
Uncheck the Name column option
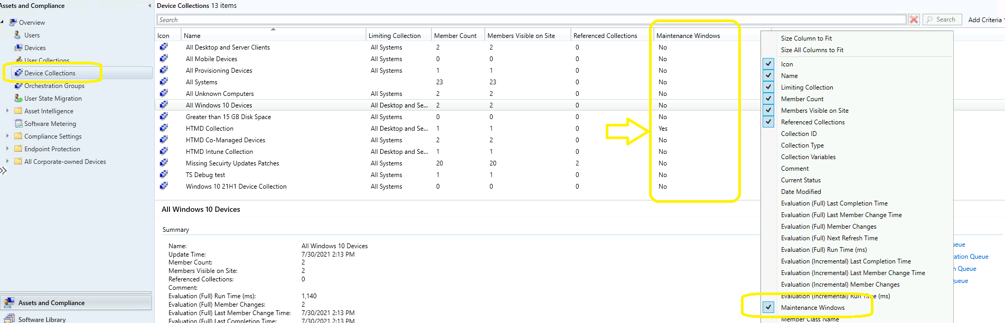tap(768, 75)
